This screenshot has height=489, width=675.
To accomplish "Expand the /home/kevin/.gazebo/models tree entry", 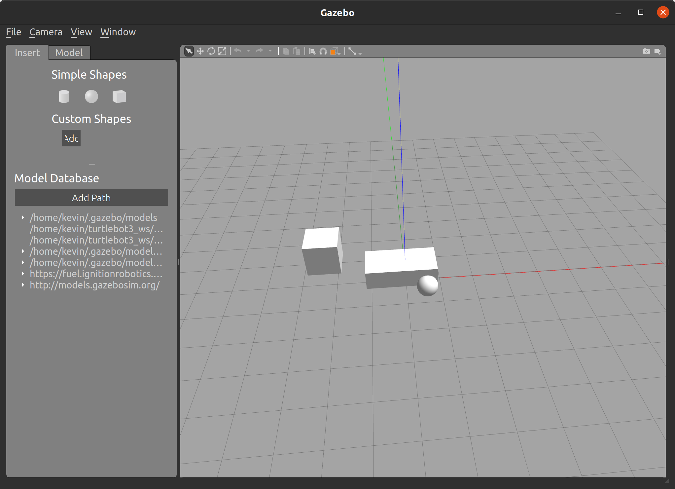I will [x=23, y=217].
